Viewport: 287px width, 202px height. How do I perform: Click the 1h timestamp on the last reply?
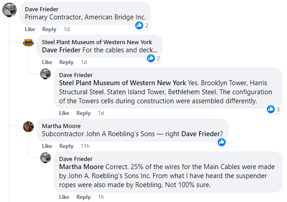tap(101, 197)
